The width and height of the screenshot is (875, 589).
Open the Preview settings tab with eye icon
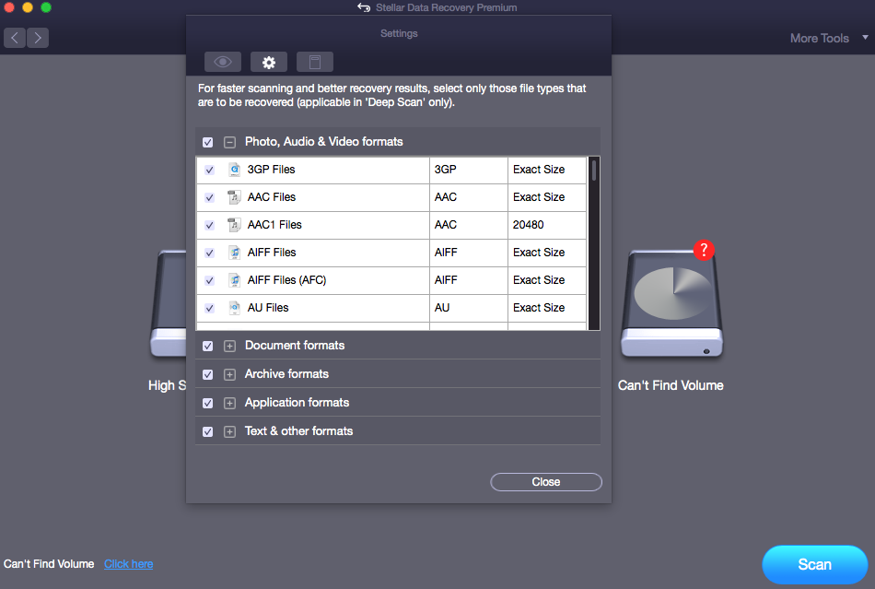click(223, 62)
